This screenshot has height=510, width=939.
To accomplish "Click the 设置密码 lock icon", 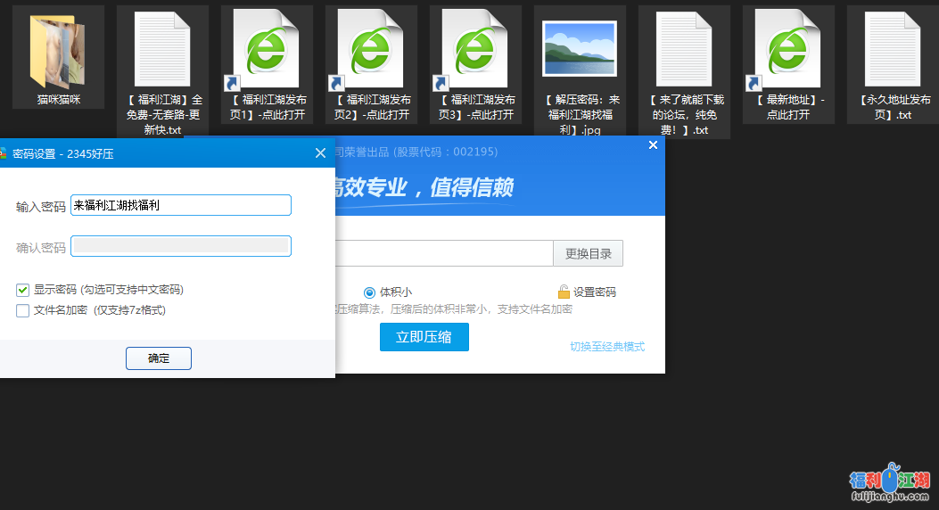I will [564, 292].
